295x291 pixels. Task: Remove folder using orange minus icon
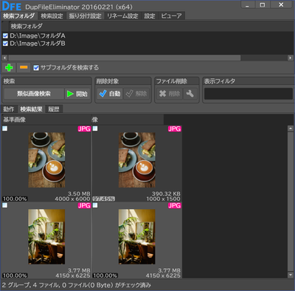24,67
